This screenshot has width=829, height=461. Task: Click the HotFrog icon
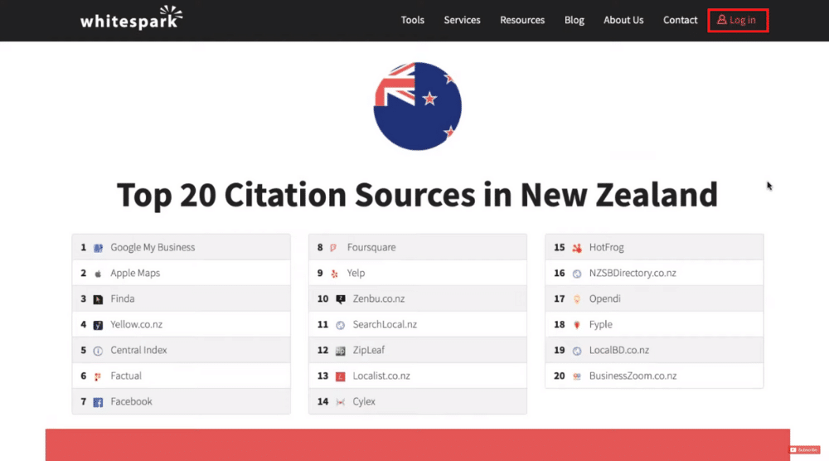(x=577, y=248)
